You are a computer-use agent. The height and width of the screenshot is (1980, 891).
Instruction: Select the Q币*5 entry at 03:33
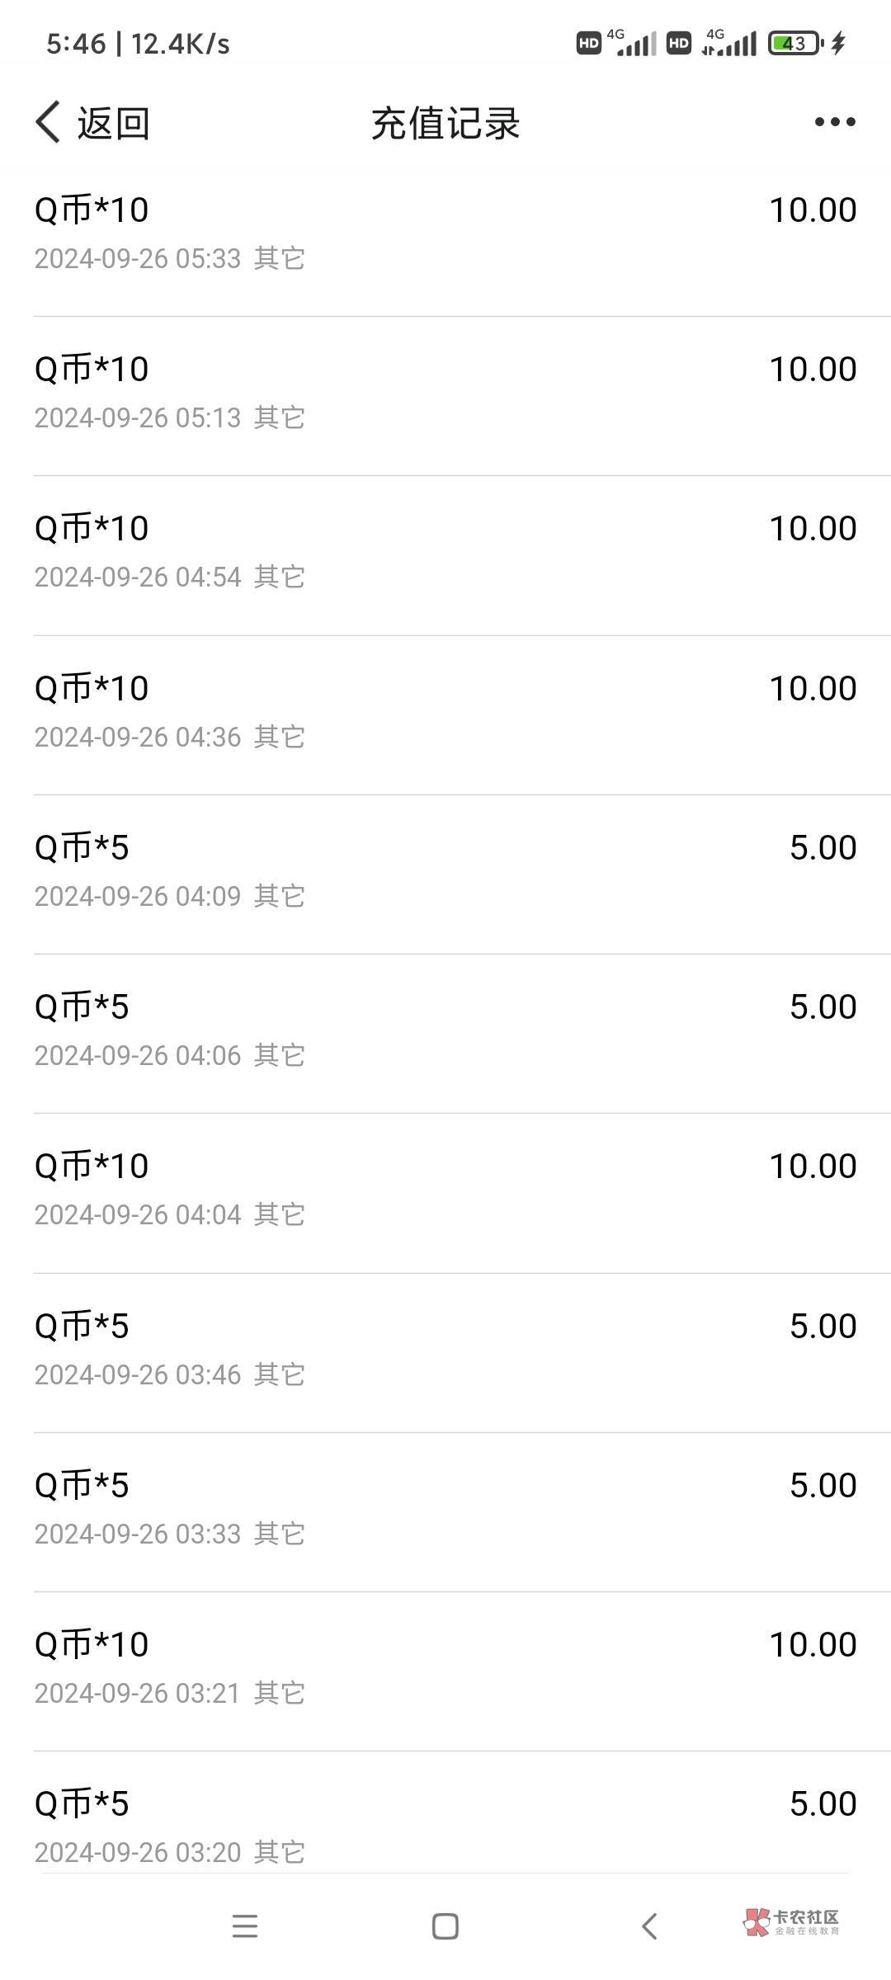click(445, 1508)
